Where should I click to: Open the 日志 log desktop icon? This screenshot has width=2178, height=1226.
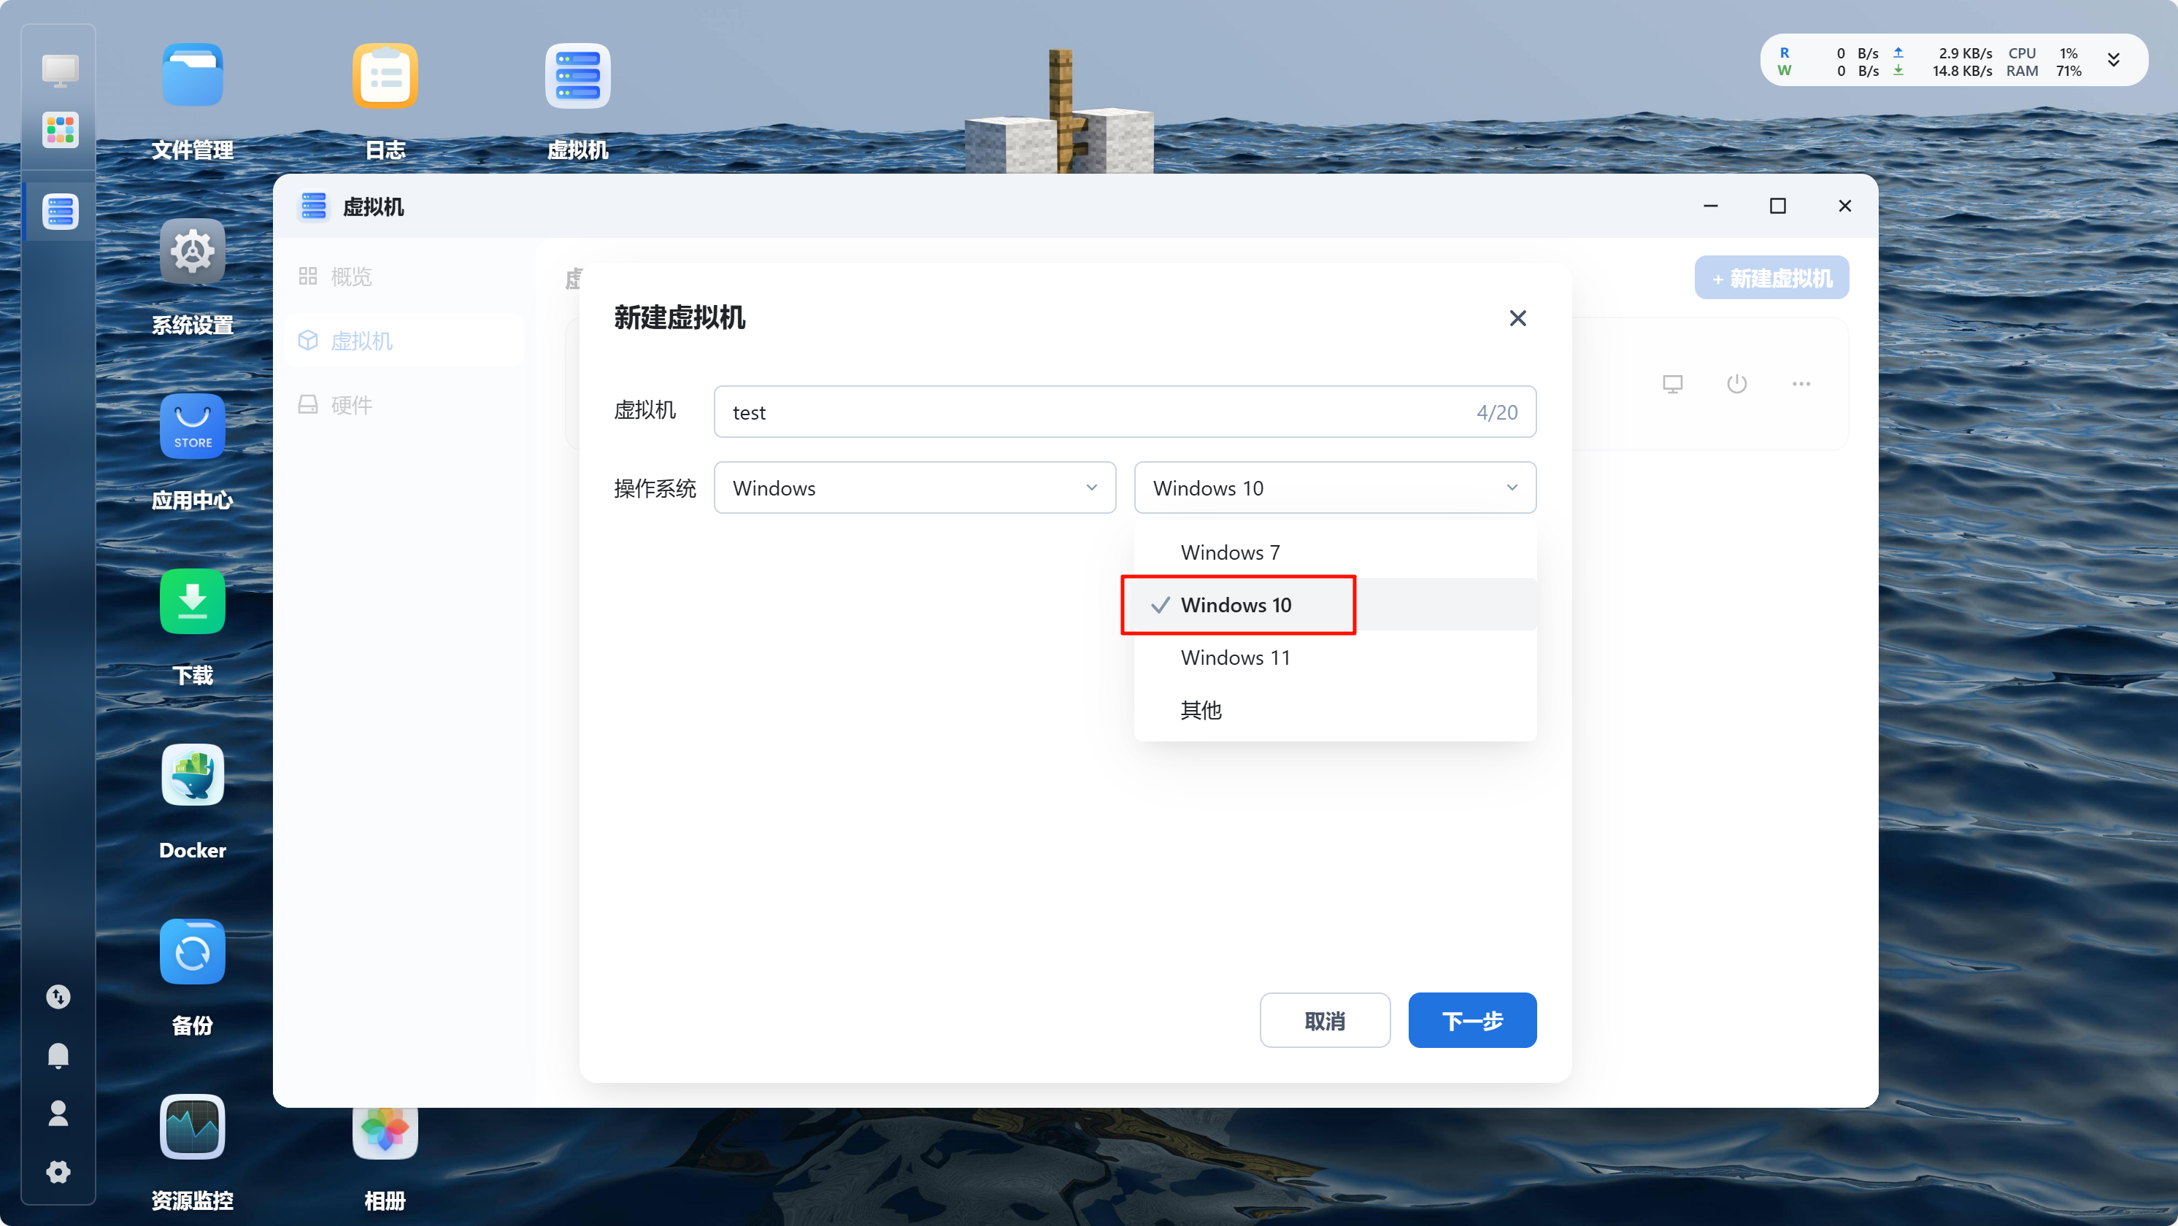point(385,75)
